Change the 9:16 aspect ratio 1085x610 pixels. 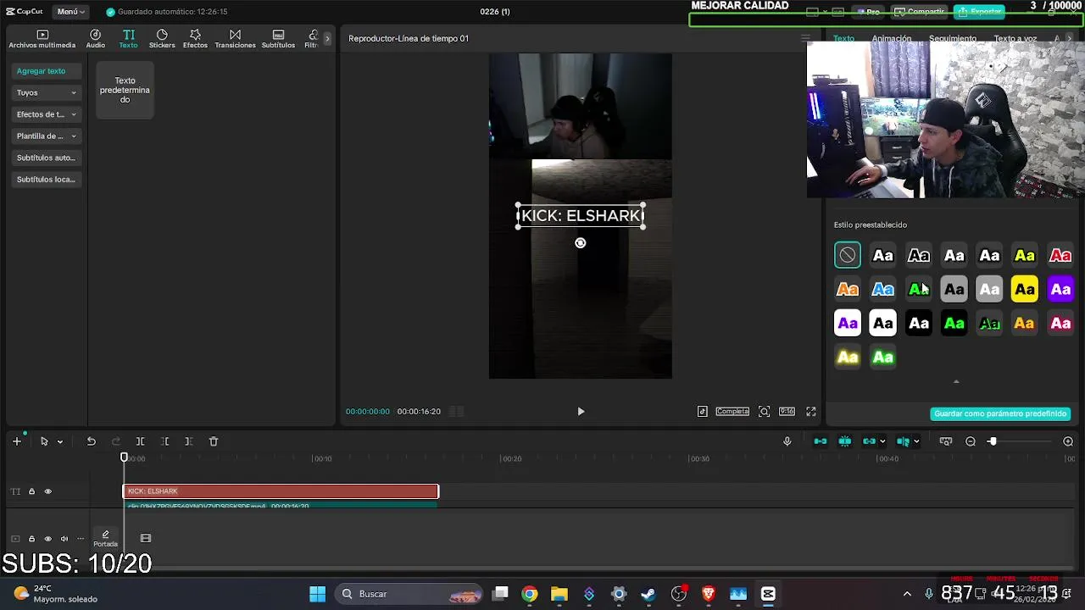pyautogui.click(x=787, y=412)
